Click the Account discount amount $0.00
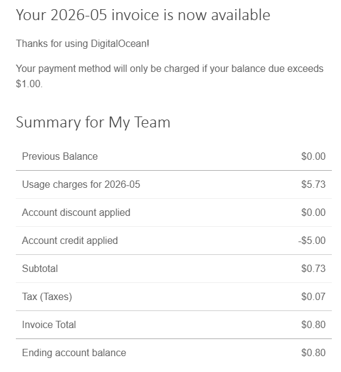Image resolution: width=341 pixels, height=372 pixels. point(313,213)
